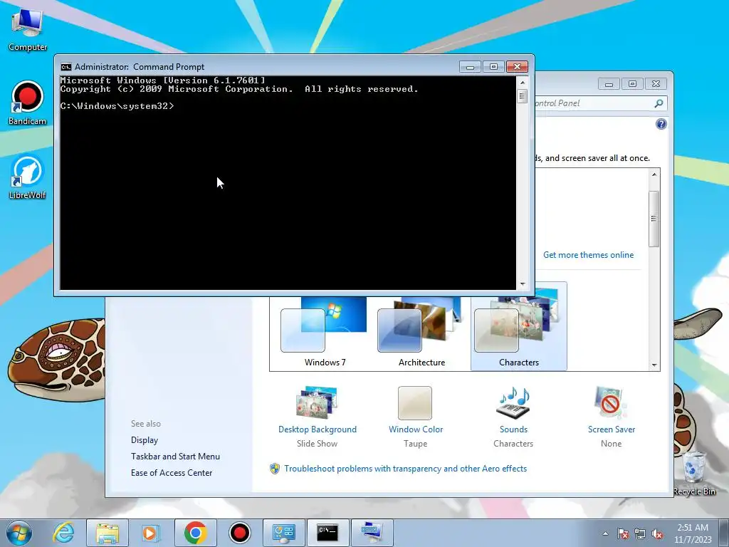729x547 pixels.
Task: Show hidden system tray icons
Action: (x=605, y=533)
